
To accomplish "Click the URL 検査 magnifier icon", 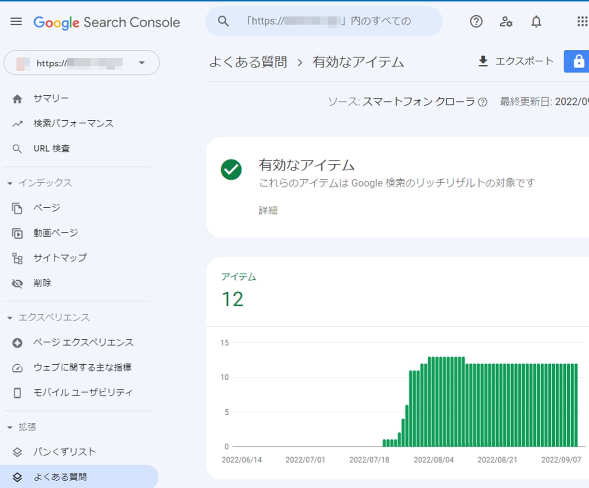I will click(17, 149).
